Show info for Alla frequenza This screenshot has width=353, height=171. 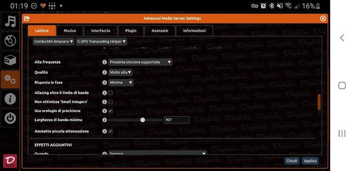click(x=105, y=62)
